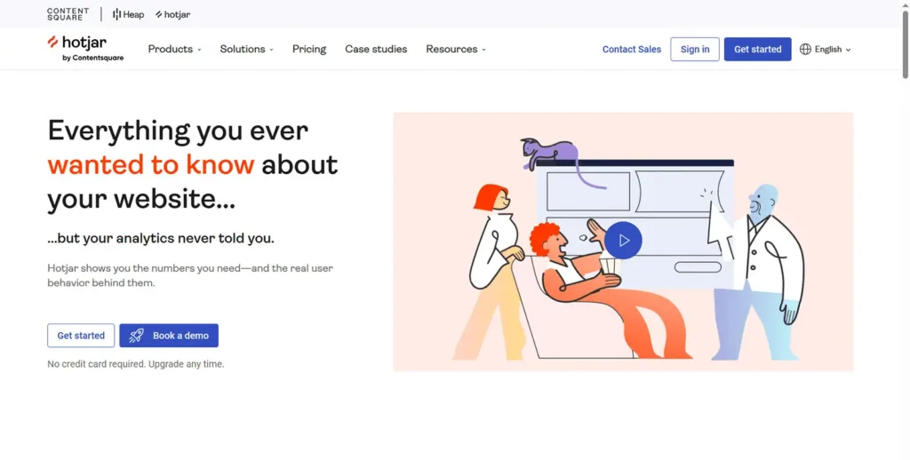Click the orange "wanted to know" headline text
Viewport: 910px width, 460px height.
tap(151, 165)
